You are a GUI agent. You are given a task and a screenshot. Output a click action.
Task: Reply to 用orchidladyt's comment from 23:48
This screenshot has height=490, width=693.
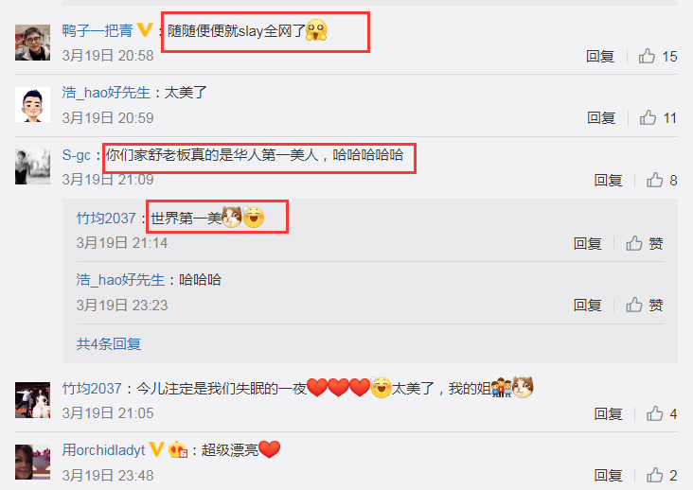(608, 476)
